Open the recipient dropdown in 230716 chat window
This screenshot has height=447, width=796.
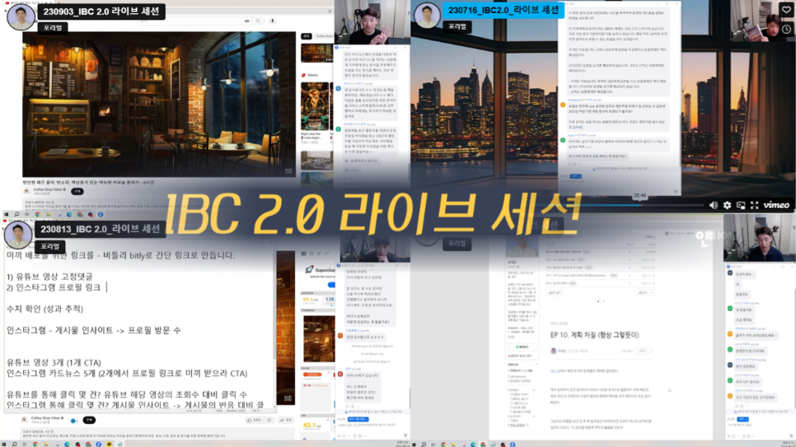(x=576, y=176)
